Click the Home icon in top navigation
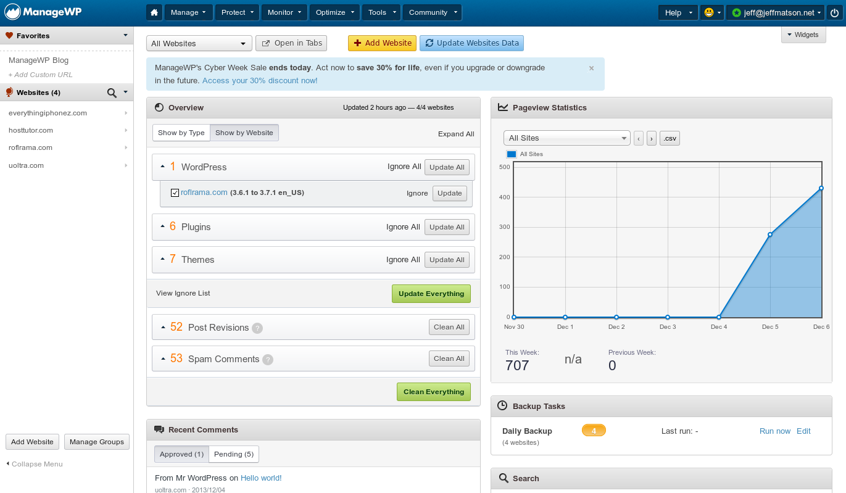 tap(154, 12)
